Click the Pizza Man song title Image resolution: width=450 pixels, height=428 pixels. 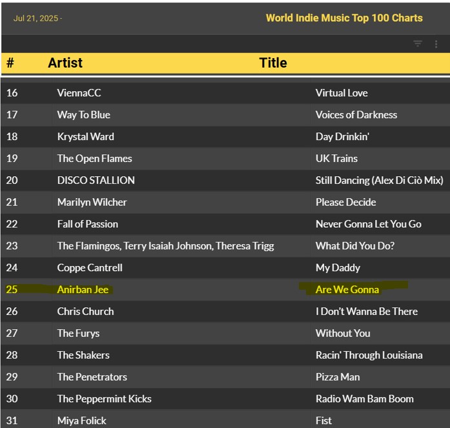(337, 377)
